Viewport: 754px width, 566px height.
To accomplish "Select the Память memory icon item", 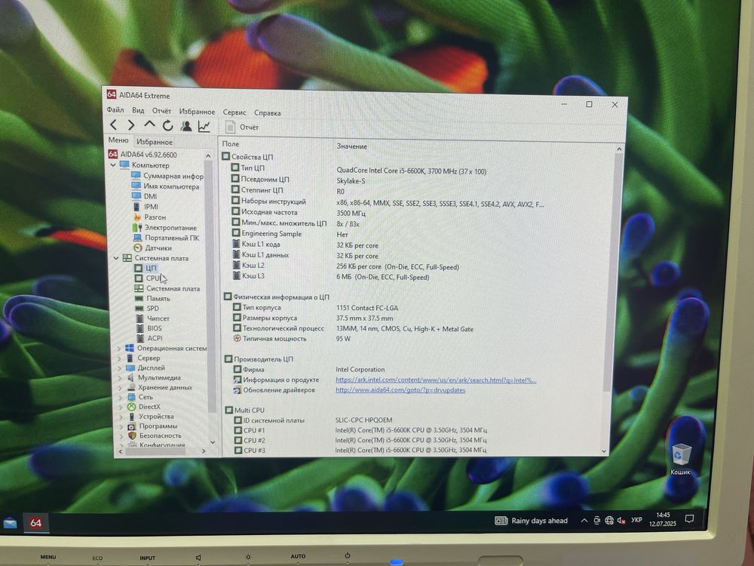I will (x=152, y=298).
